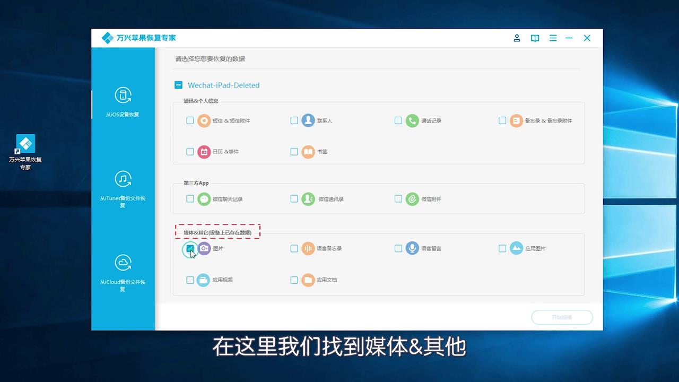679x382 pixels.
Task: Open the user account icon in the title bar
Action: coord(517,38)
